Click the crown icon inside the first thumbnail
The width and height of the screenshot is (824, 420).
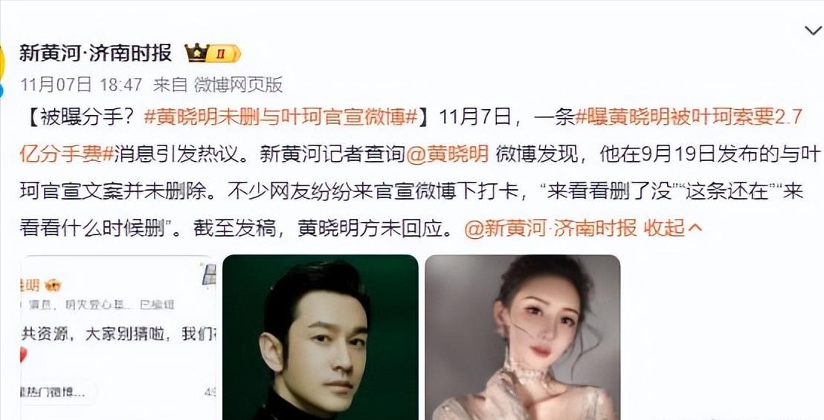(53, 286)
